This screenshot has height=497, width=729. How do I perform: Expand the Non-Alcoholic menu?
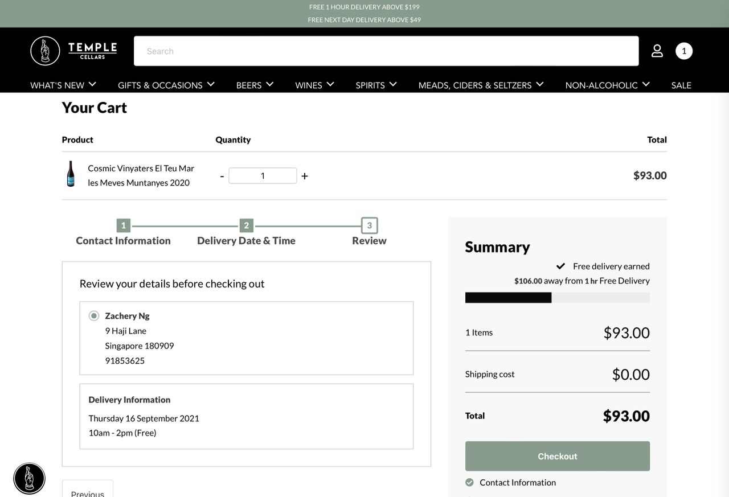click(x=608, y=85)
